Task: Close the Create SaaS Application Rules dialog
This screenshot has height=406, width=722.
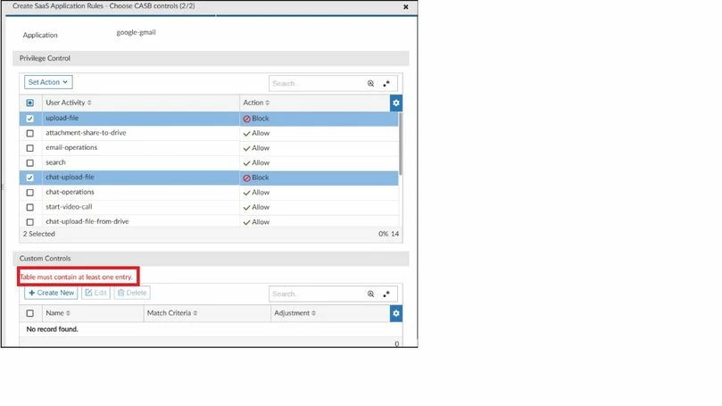Action: pyautogui.click(x=406, y=7)
